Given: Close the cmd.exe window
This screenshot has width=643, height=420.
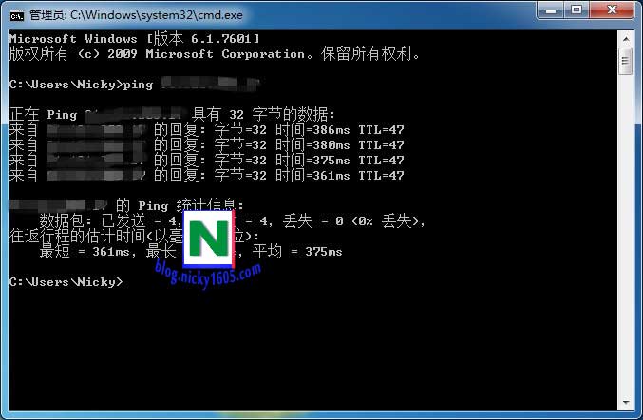Looking at the screenshot, I should (x=612, y=10).
